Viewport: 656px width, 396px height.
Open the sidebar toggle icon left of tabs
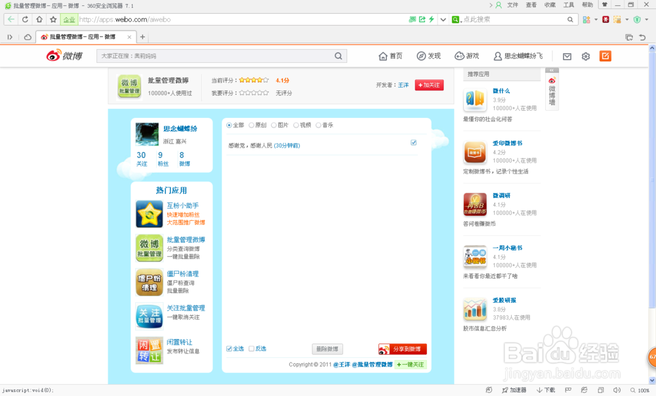10,37
